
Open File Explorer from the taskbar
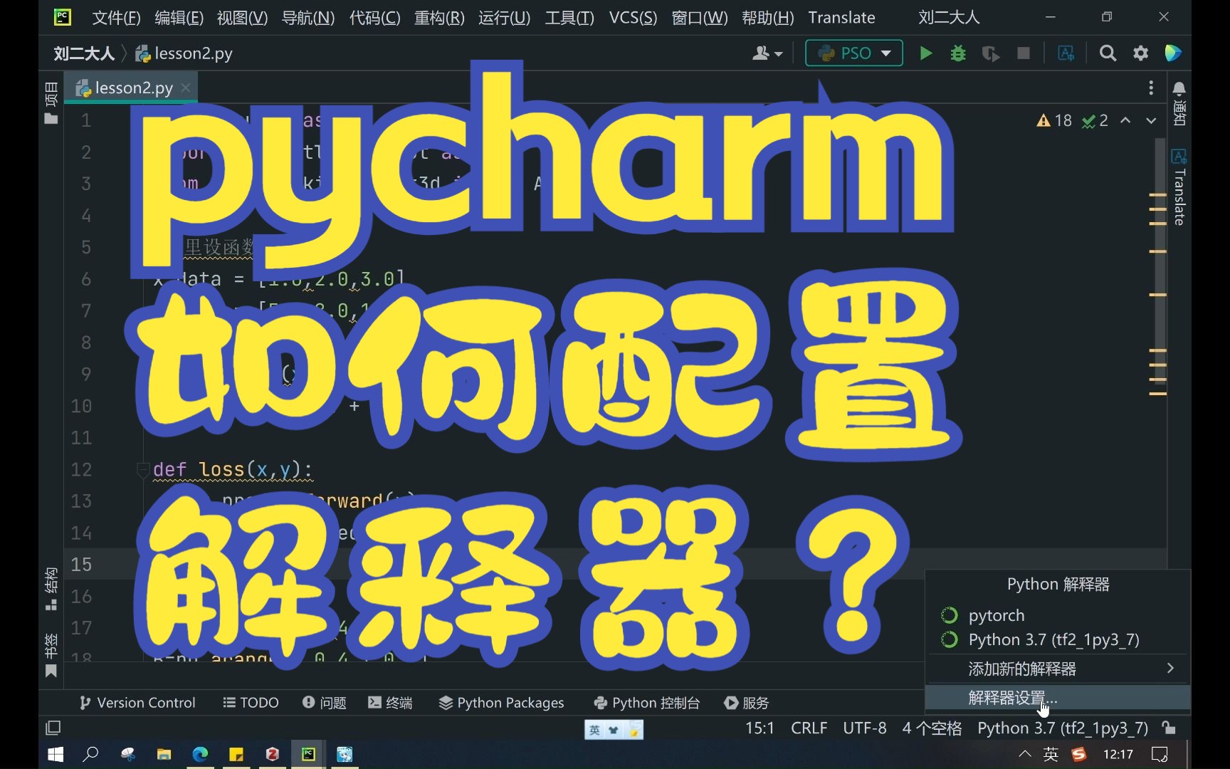(x=164, y=754)
